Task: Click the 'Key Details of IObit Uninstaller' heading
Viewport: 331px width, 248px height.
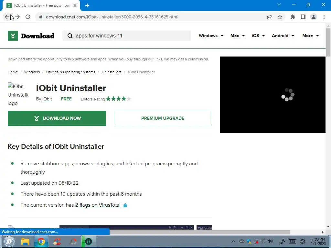Action: (x=56, y=147)
